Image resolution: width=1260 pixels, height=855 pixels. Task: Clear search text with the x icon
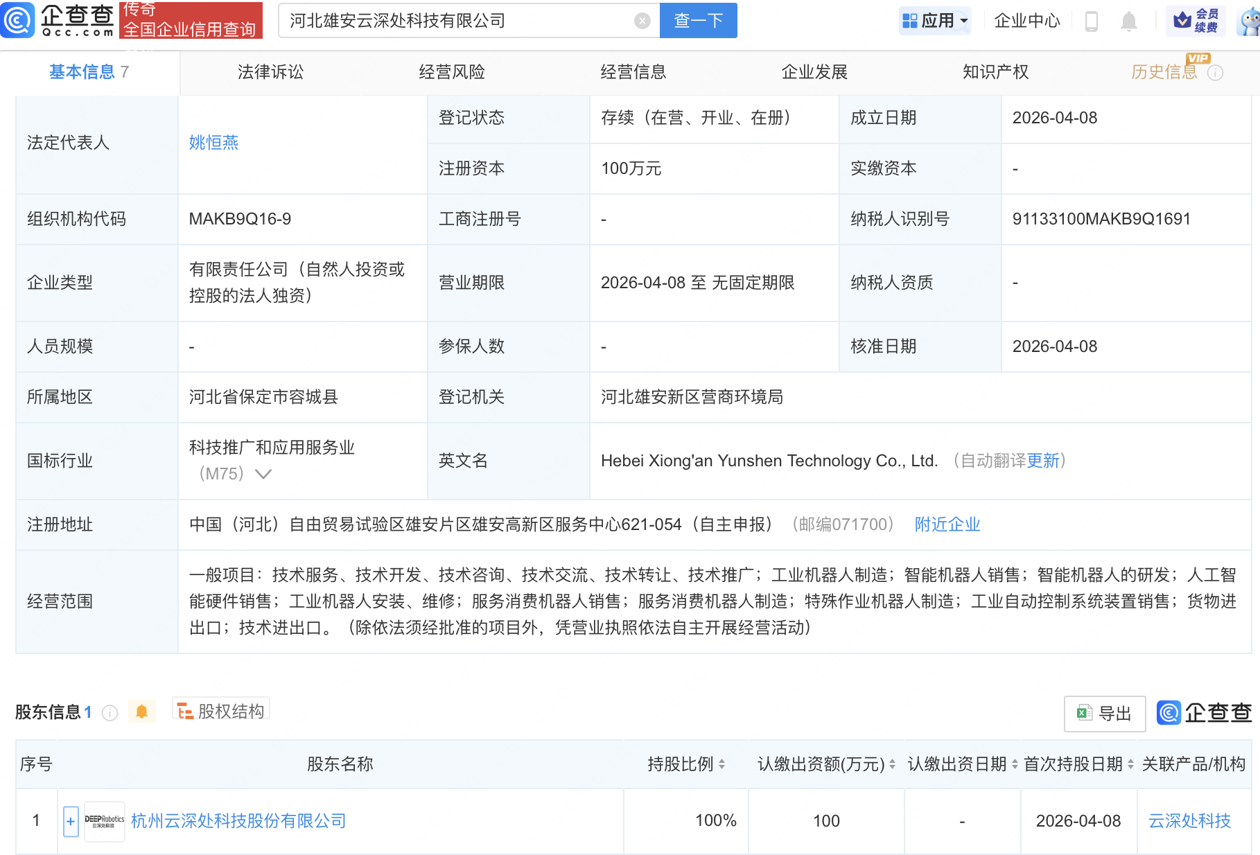tap(642, 20)
